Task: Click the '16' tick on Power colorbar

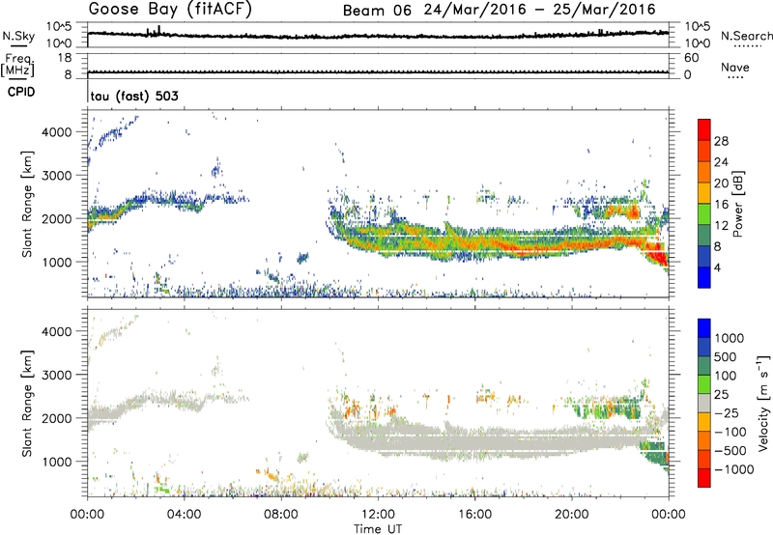Action: (x=721, y=205)
